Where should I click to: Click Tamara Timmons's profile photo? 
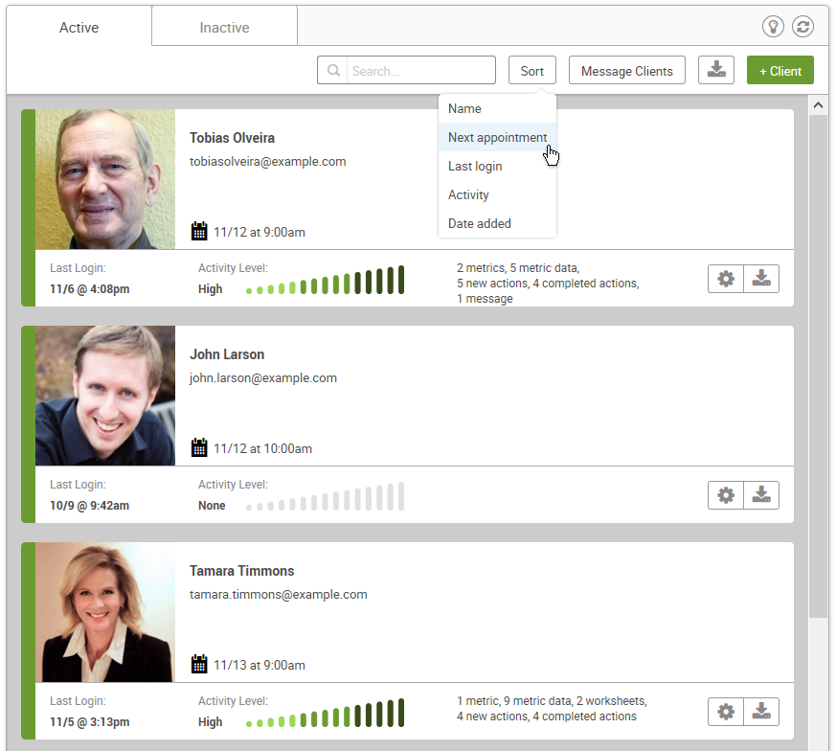[x=105, y=612]
